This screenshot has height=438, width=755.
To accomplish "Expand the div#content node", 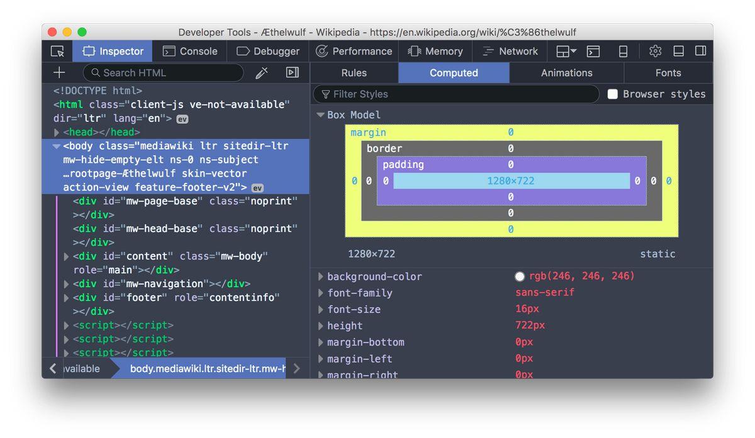I will point(67,256).
